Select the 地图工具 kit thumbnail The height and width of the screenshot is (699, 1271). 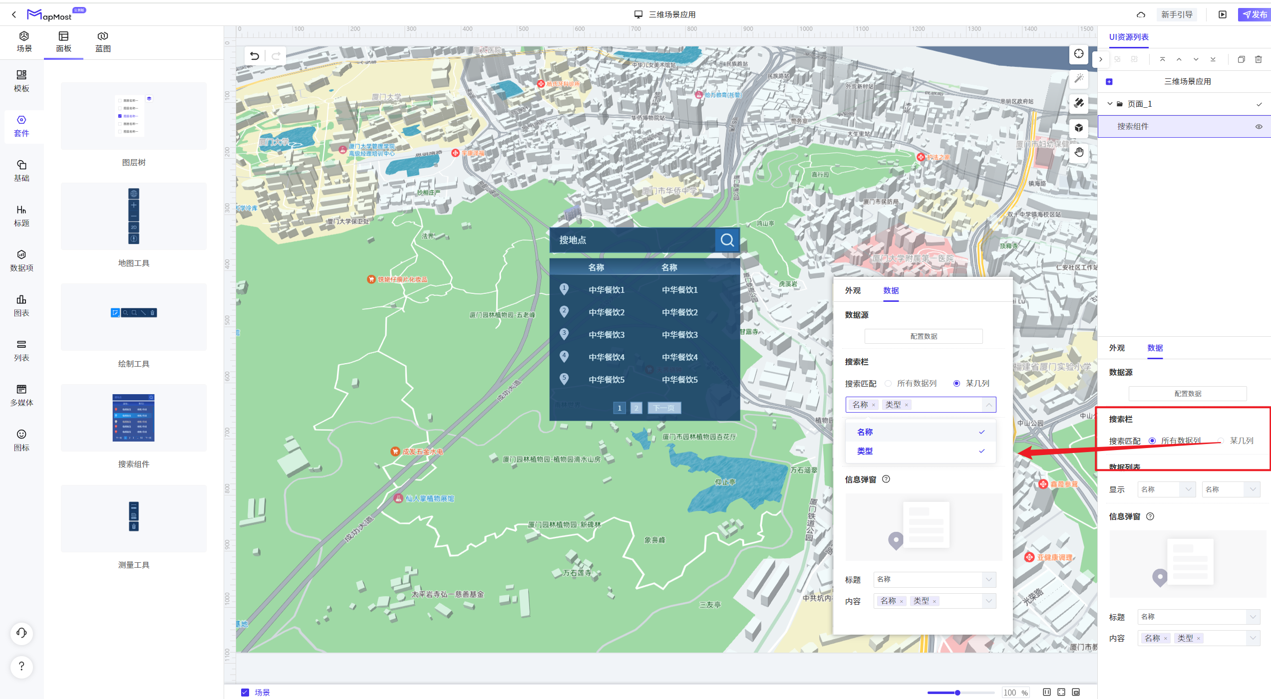click(x=133, y=216)
